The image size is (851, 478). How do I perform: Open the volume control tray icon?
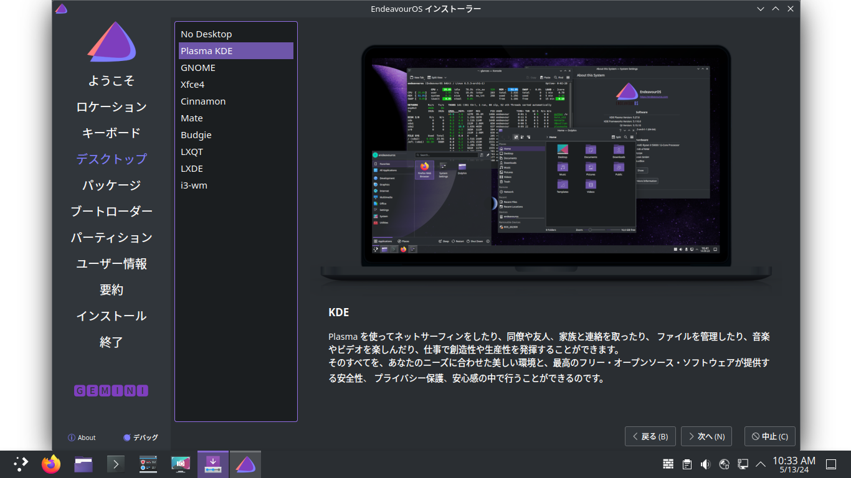(x=705, y=464)
